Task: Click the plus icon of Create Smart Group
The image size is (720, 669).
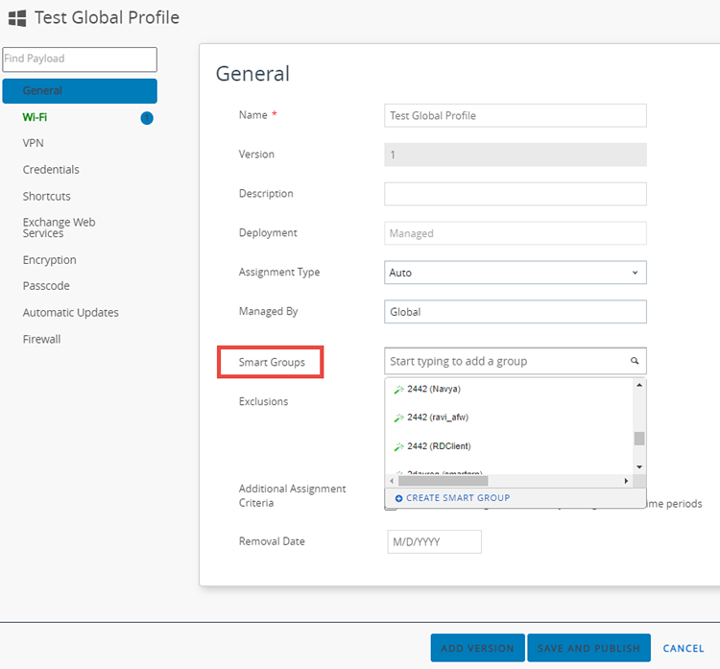Action: coord(398,498)
